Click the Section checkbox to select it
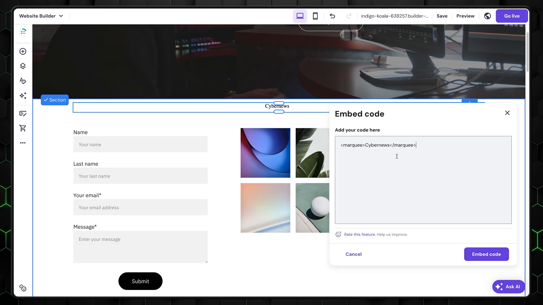Viewport: 543px width, 305px height. (x=46, y=99)
